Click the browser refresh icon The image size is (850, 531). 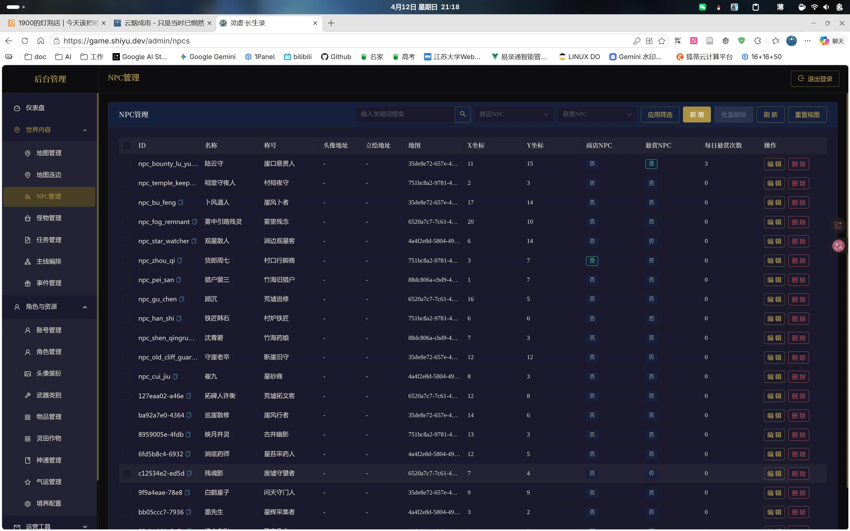pyautogui.click(x=25, y=41)
